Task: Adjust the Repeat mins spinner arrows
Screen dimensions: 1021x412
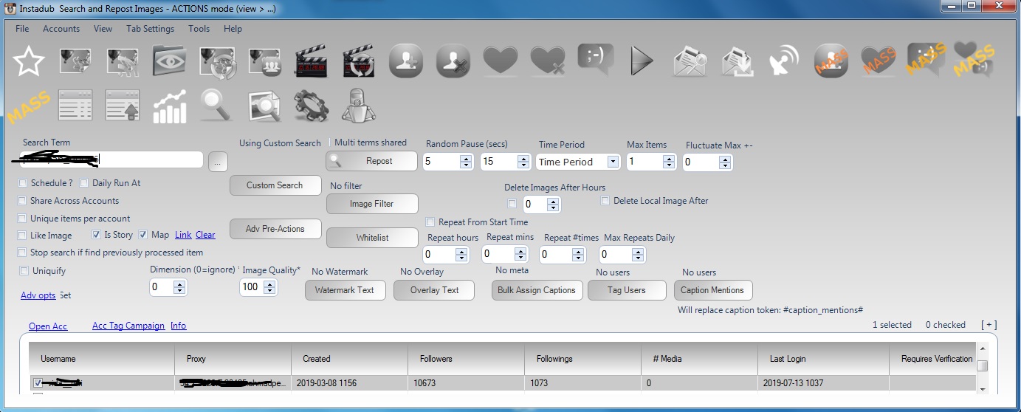Action: (521, 255)
